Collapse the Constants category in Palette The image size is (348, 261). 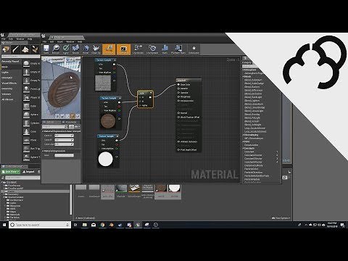pos(244,149)
